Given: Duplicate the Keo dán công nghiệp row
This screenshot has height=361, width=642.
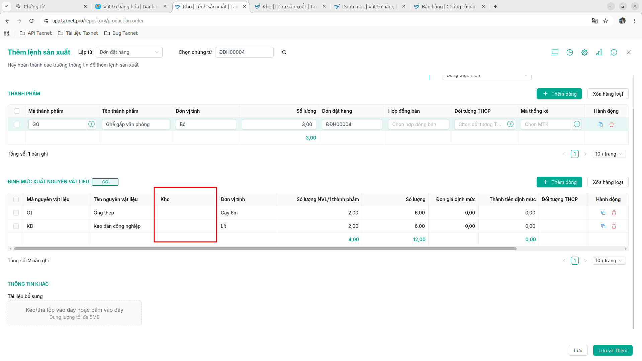Looking at the screenshot, I should [603, 226].
